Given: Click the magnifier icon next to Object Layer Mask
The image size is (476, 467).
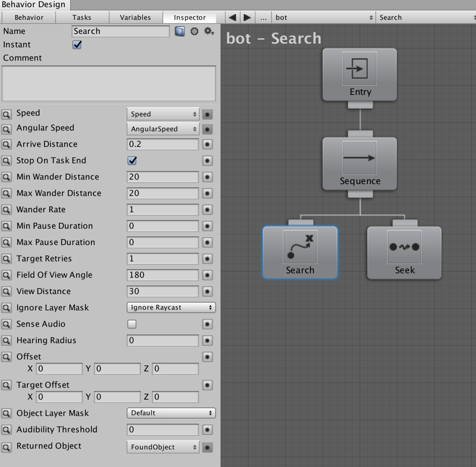Looking at the screenshot, I should (6, 413).
